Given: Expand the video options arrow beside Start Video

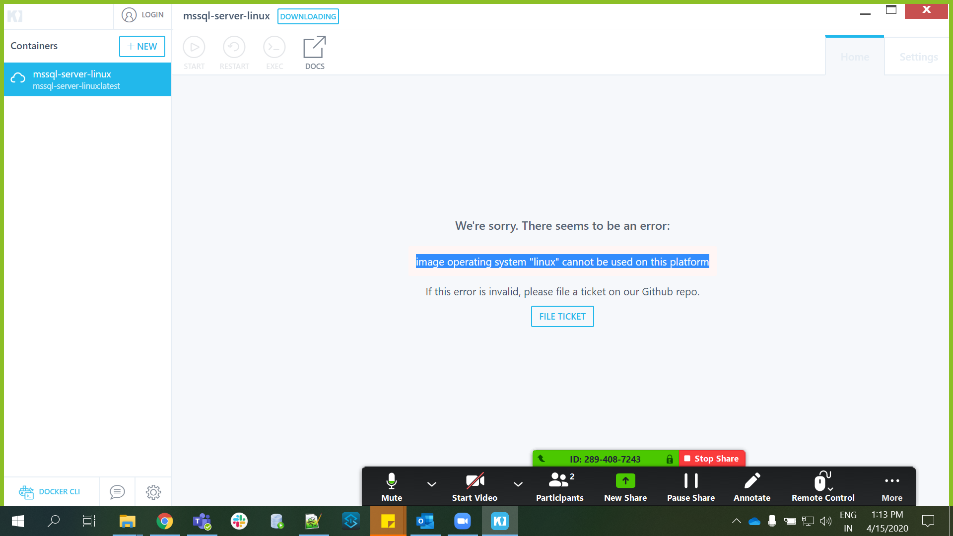Looking at the screenshot, I should pyautogui.click(x=518, y=484).
